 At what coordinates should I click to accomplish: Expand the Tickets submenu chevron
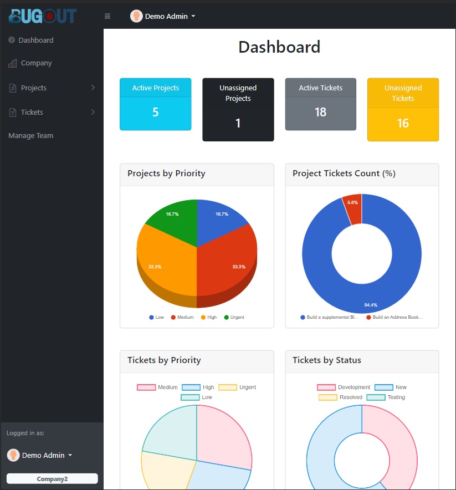(x=93, y=112)
